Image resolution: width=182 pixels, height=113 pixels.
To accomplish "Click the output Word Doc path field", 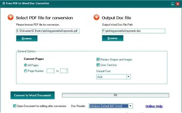I will 134,31.
